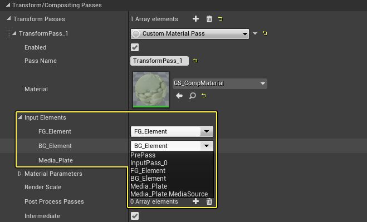Screen dimensions: 367x222
Task: Open the Custom Material Pass class dropdown
Action: [x=190, y=34]
